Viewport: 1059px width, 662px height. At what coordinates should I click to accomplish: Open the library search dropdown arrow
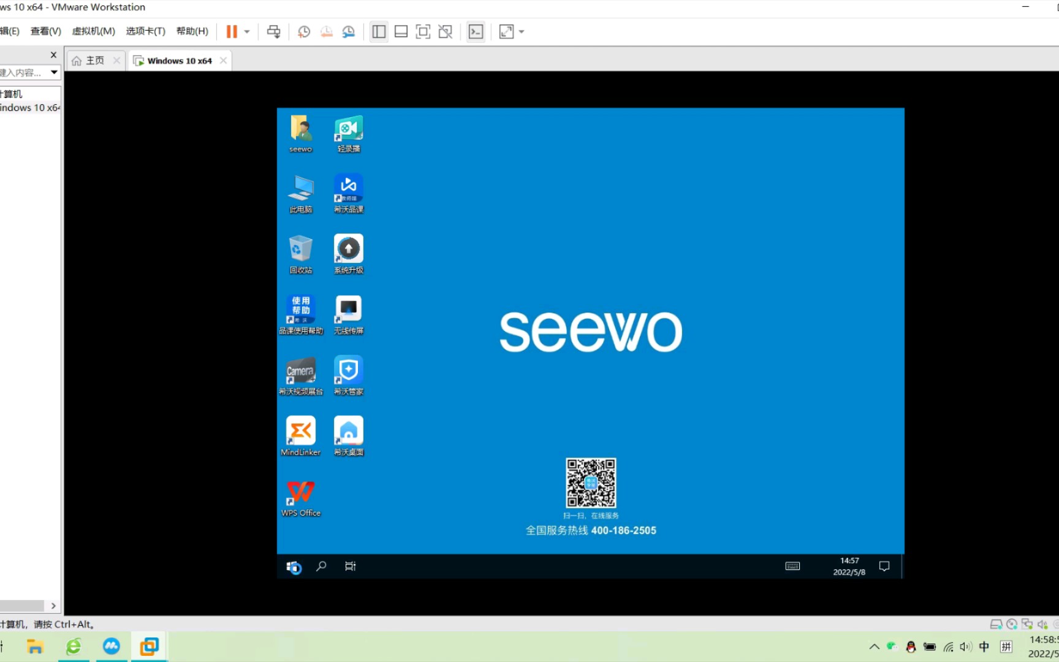(54, 72)
